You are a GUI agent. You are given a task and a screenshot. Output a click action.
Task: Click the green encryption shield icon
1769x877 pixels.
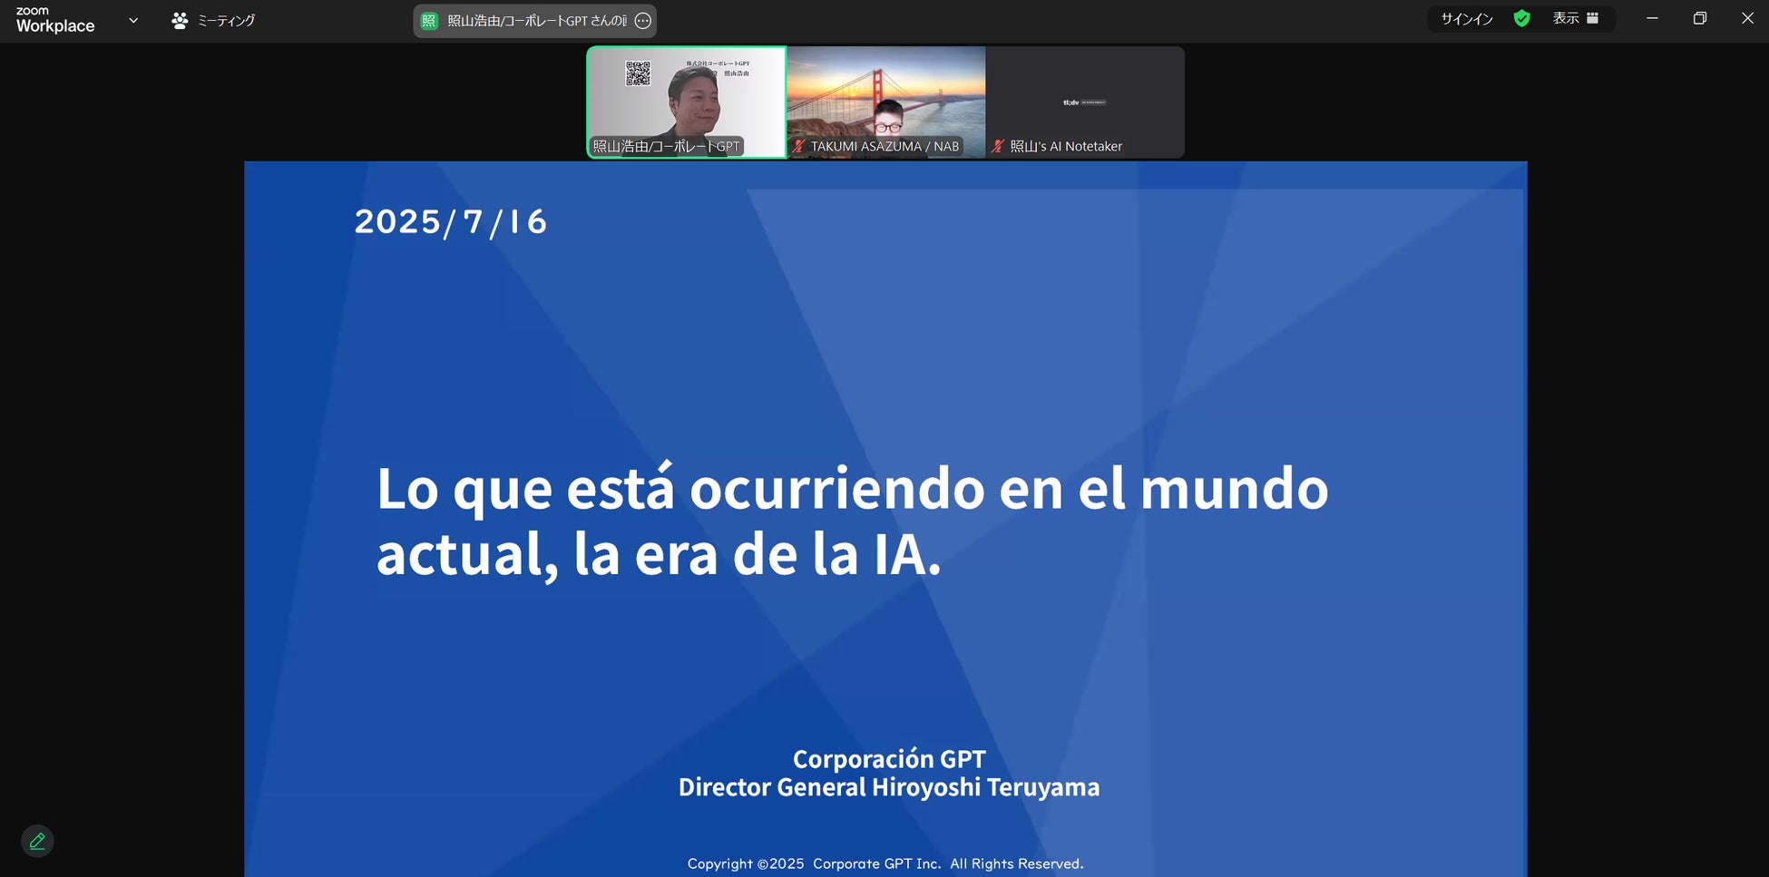(1522, 19)
